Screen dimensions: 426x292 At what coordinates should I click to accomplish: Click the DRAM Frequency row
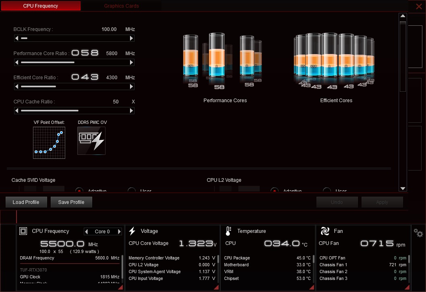(70, 258)
